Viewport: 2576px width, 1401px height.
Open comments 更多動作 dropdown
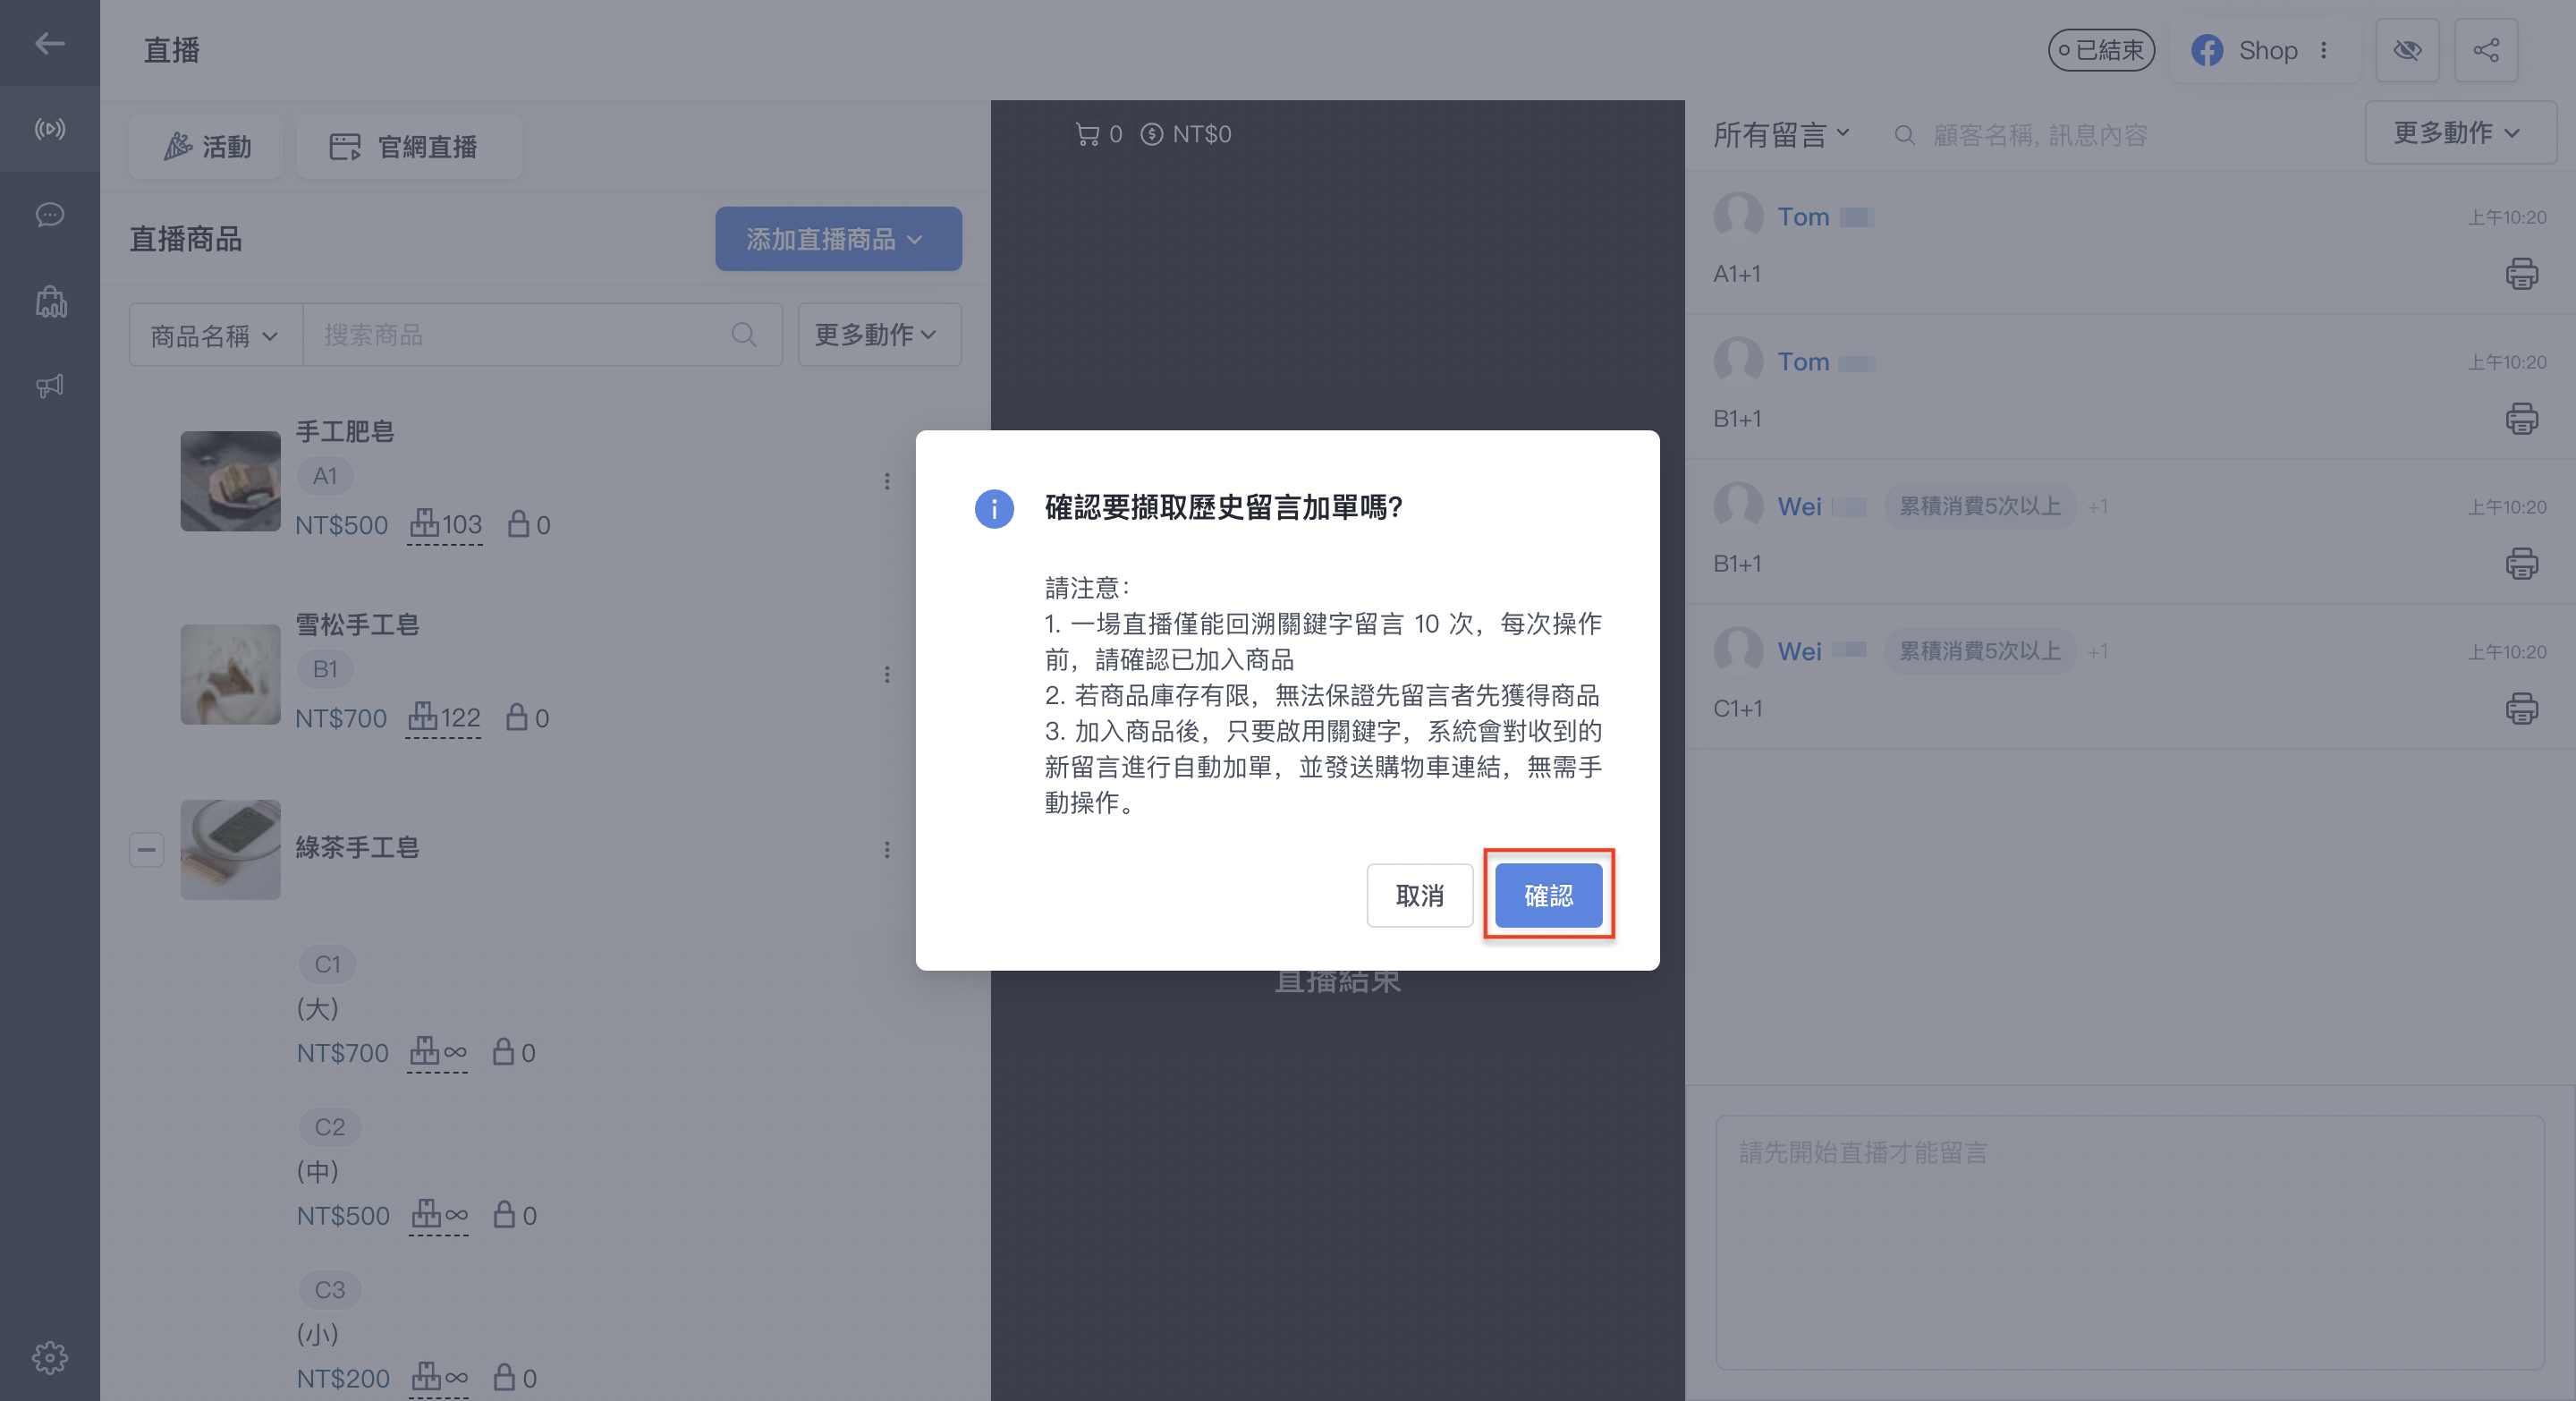(2459, 132)
